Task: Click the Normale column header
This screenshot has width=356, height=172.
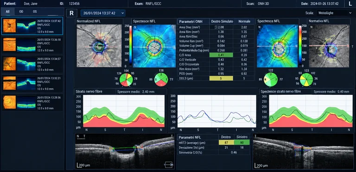Action: [244, 21]
